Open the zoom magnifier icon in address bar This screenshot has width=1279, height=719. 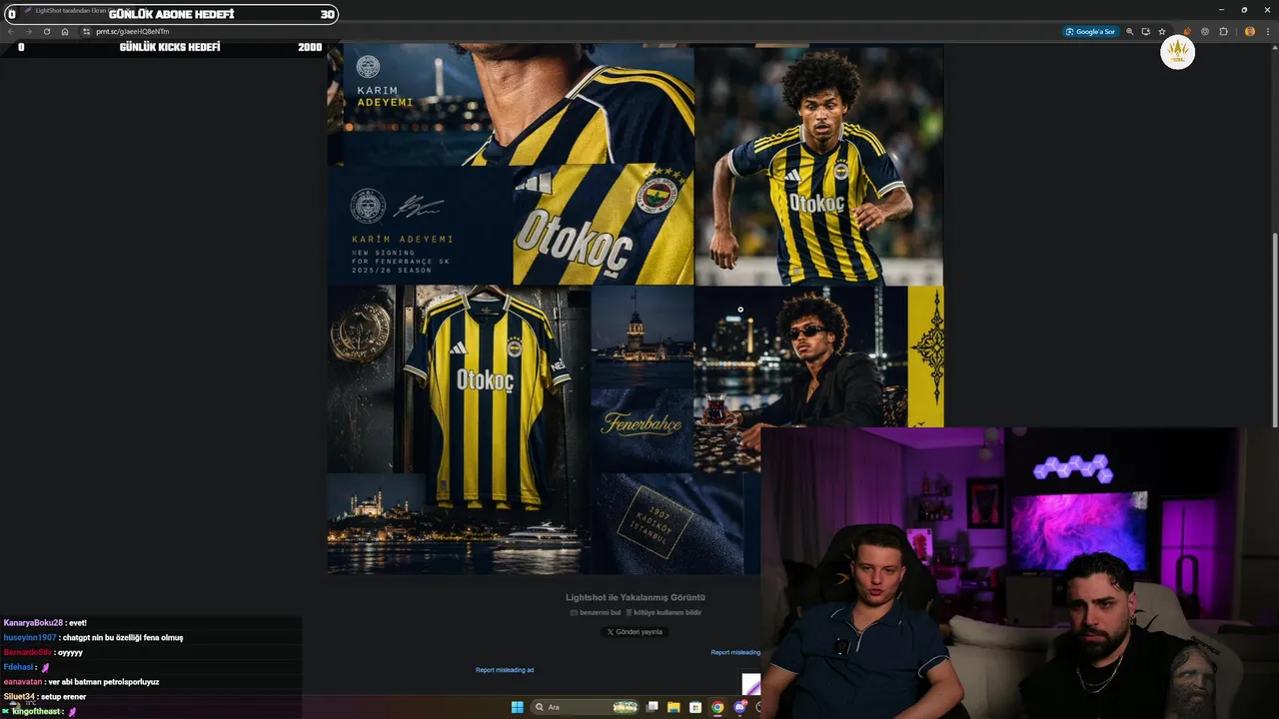tap(1130, 32)
